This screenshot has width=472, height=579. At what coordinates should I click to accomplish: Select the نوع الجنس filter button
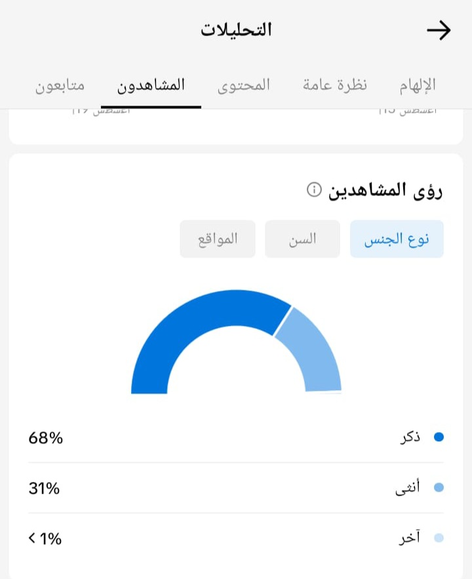coord(397,239)
